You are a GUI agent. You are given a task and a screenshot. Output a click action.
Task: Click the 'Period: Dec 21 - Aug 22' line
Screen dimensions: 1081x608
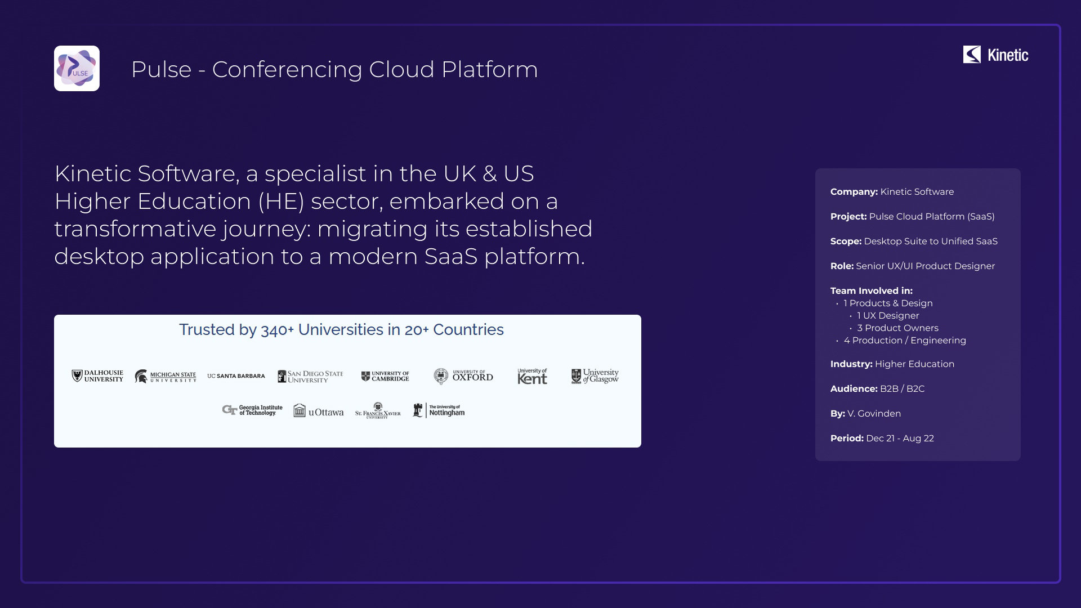(x=882, y=438)
